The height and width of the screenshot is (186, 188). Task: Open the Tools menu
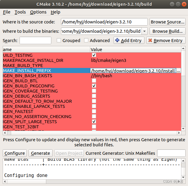click(20, 12)
